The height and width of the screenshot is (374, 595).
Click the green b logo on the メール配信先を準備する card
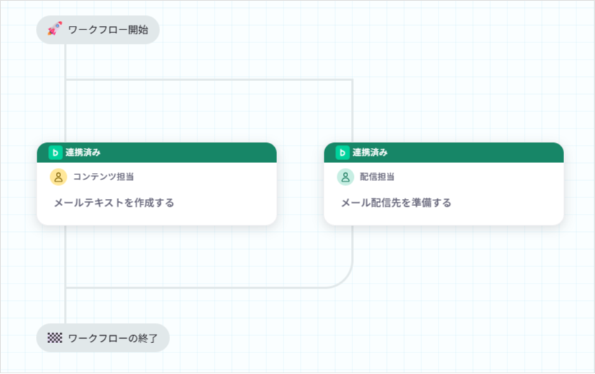tap(342, 153)
